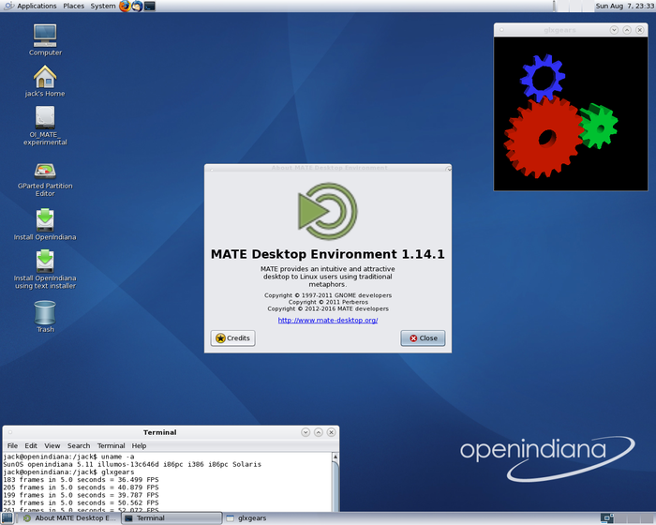
Task: Expand the System menu
Action: pos(103,6)
